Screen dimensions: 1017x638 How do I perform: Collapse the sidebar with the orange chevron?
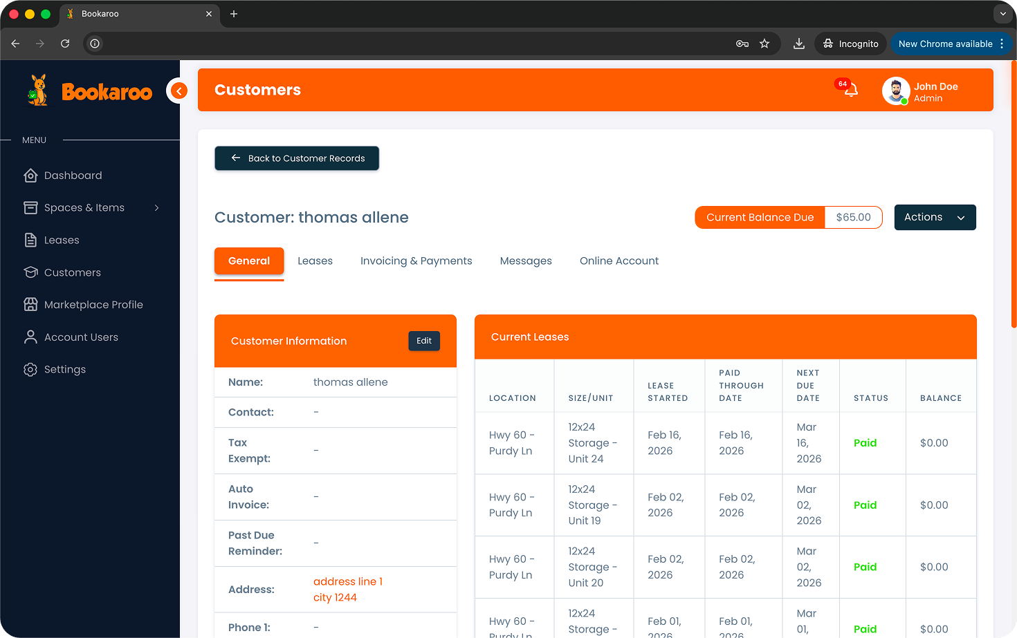pyautogui.click(x=178, y=91)
